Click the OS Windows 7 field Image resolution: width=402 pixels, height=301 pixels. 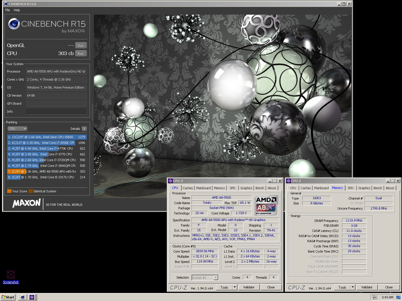(x=56, y=87)
